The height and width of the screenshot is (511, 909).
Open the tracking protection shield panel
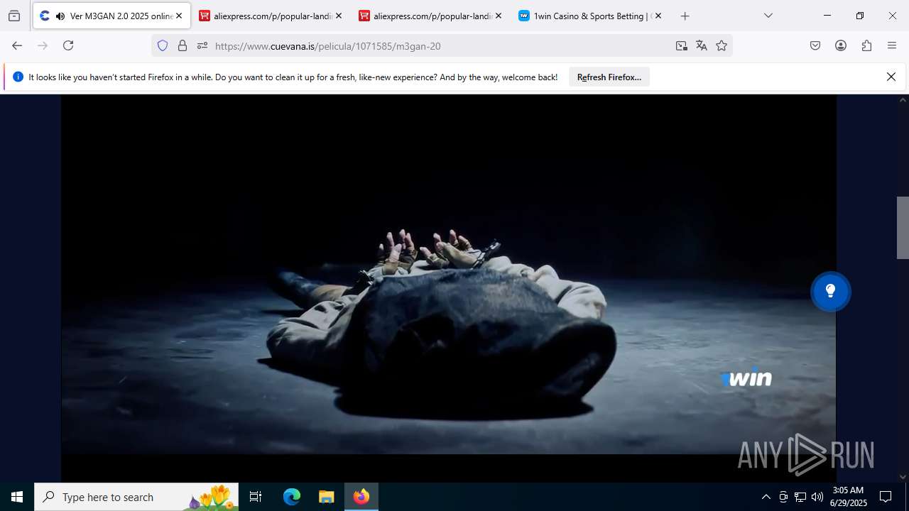click(x=163, y=45)
